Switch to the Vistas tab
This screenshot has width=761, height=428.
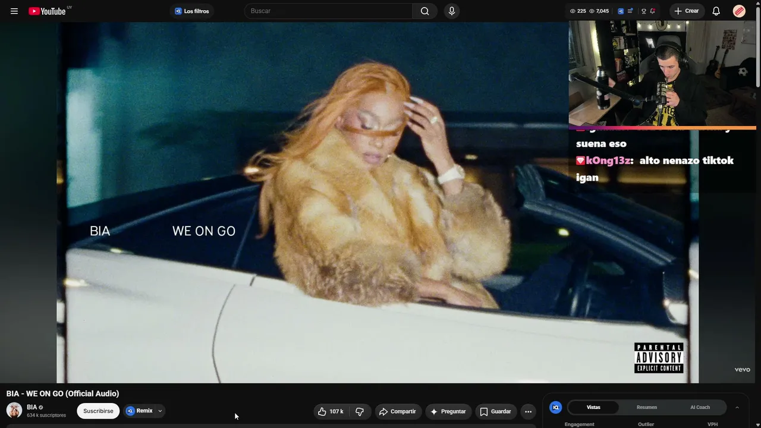click(593, 407)
